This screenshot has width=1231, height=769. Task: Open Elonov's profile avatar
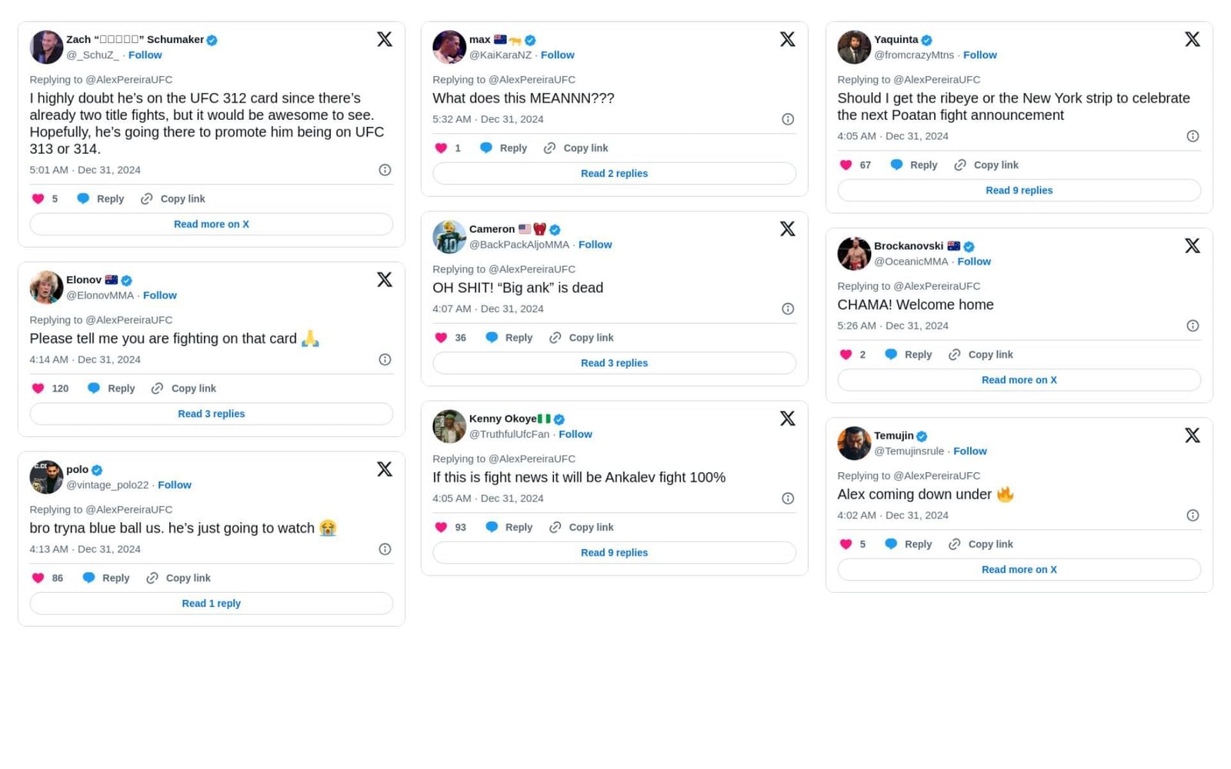point(46,287)
